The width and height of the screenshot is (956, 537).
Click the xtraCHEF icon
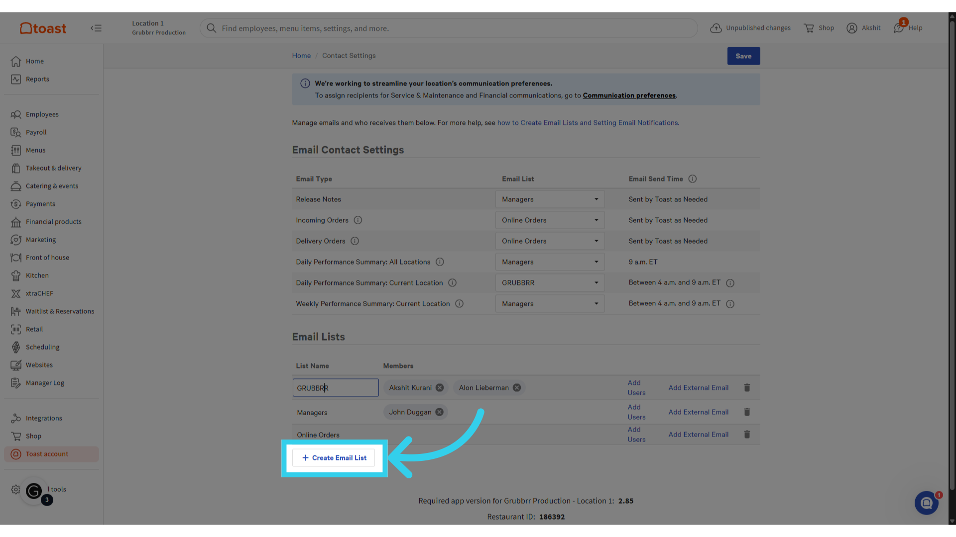(x=16, y=293)
